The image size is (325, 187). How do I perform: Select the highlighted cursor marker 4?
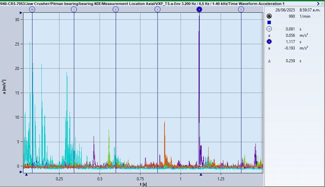199,9
